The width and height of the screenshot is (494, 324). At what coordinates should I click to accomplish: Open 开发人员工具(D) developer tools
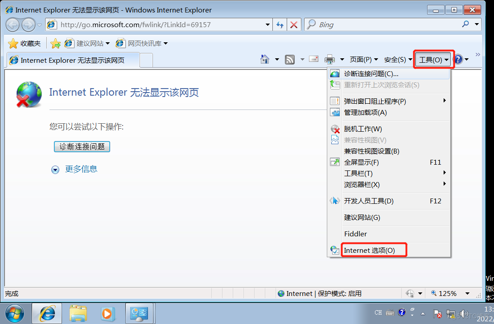point(369,201)
